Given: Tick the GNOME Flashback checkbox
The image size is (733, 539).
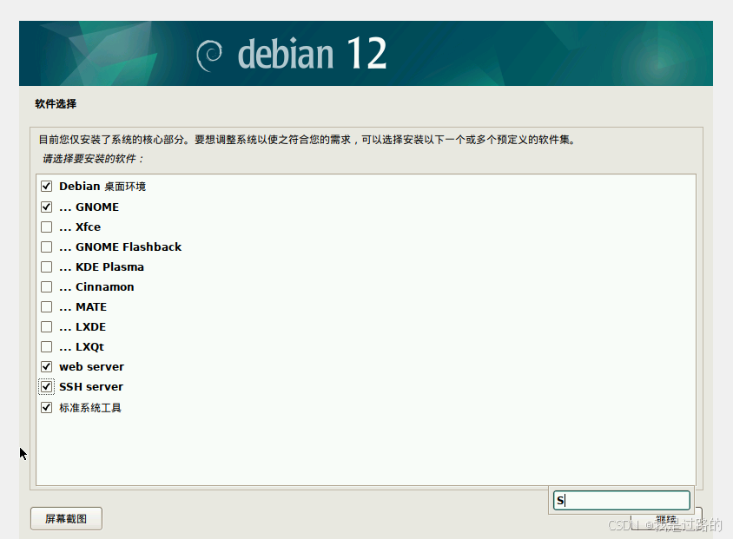Looking at the screenshot, I should 46,246.
